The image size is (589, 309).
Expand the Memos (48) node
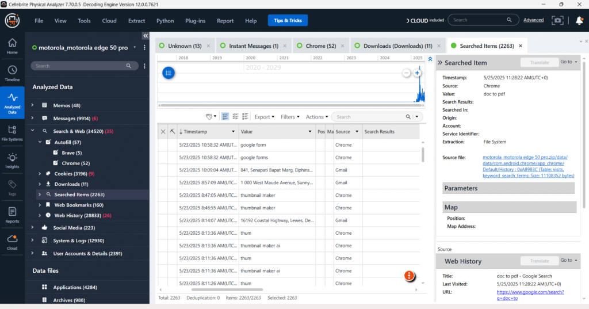pyautogui.click(x=33, y=105)
